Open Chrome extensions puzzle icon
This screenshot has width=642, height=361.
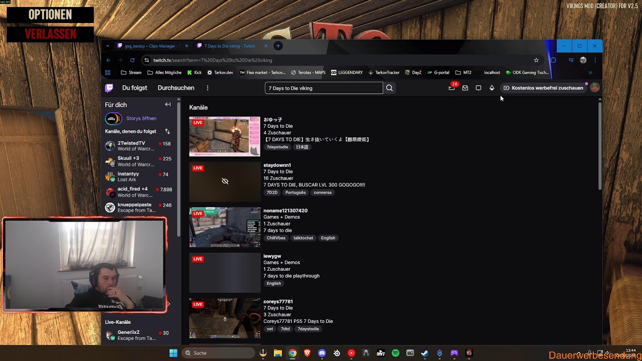(x=553, y=60)
